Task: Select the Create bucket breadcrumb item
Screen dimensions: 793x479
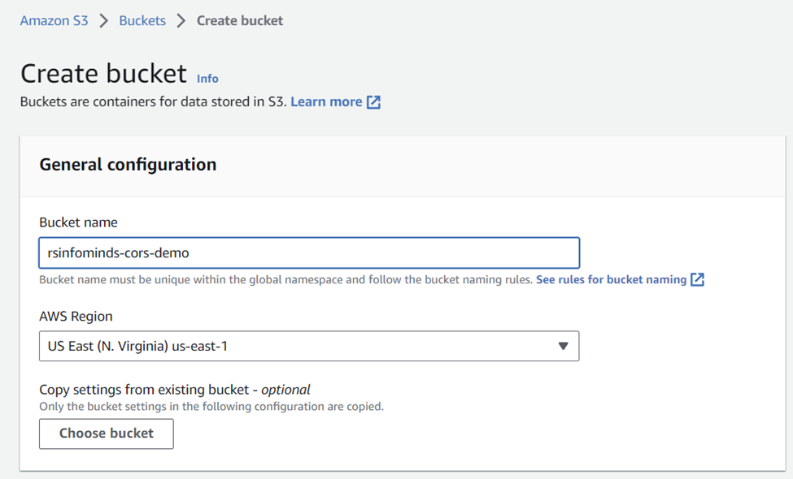Action: click(240, 20)
